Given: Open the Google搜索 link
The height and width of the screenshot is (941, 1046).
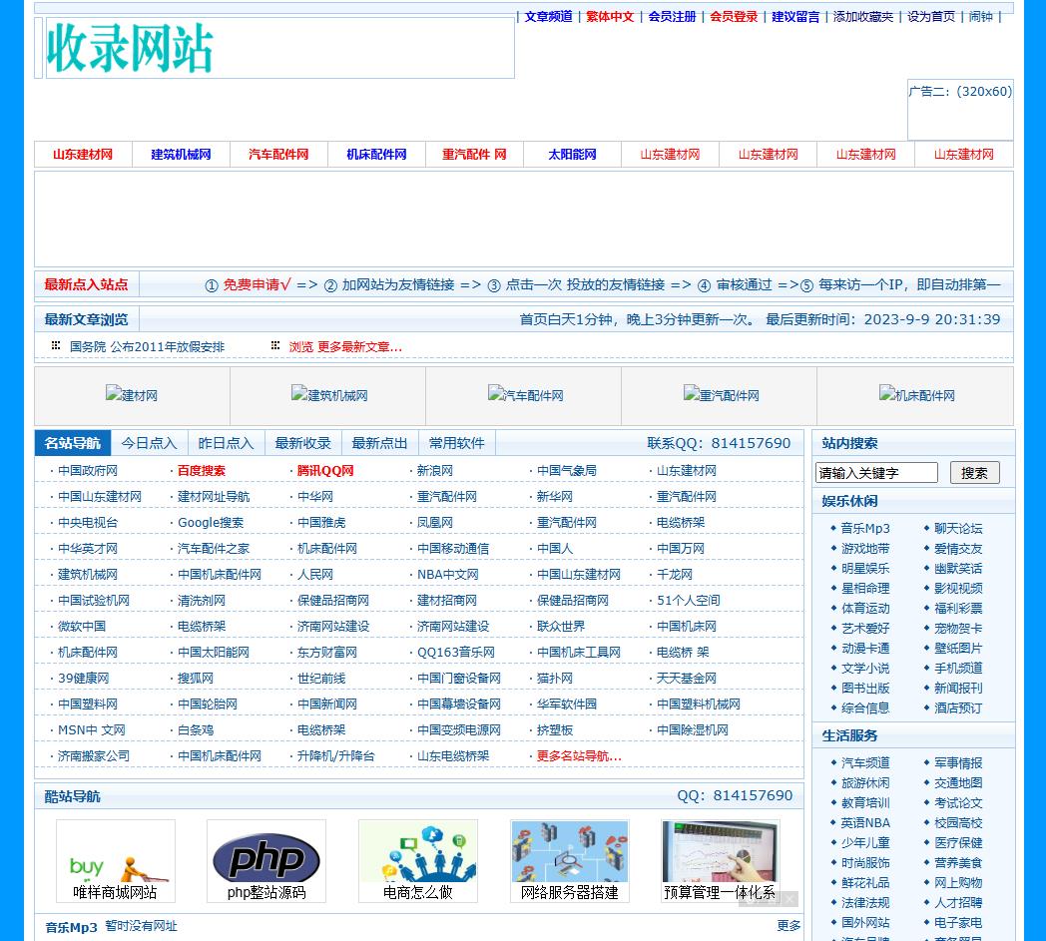Looking at the screenshot, I should pyautogui.click(x=211, y=523).
